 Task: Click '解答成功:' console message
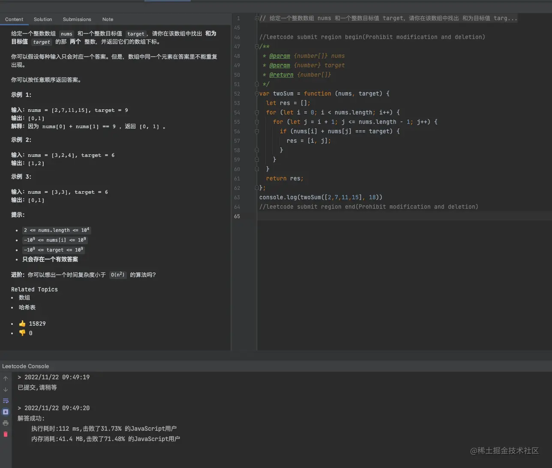[x=31, y=418]
